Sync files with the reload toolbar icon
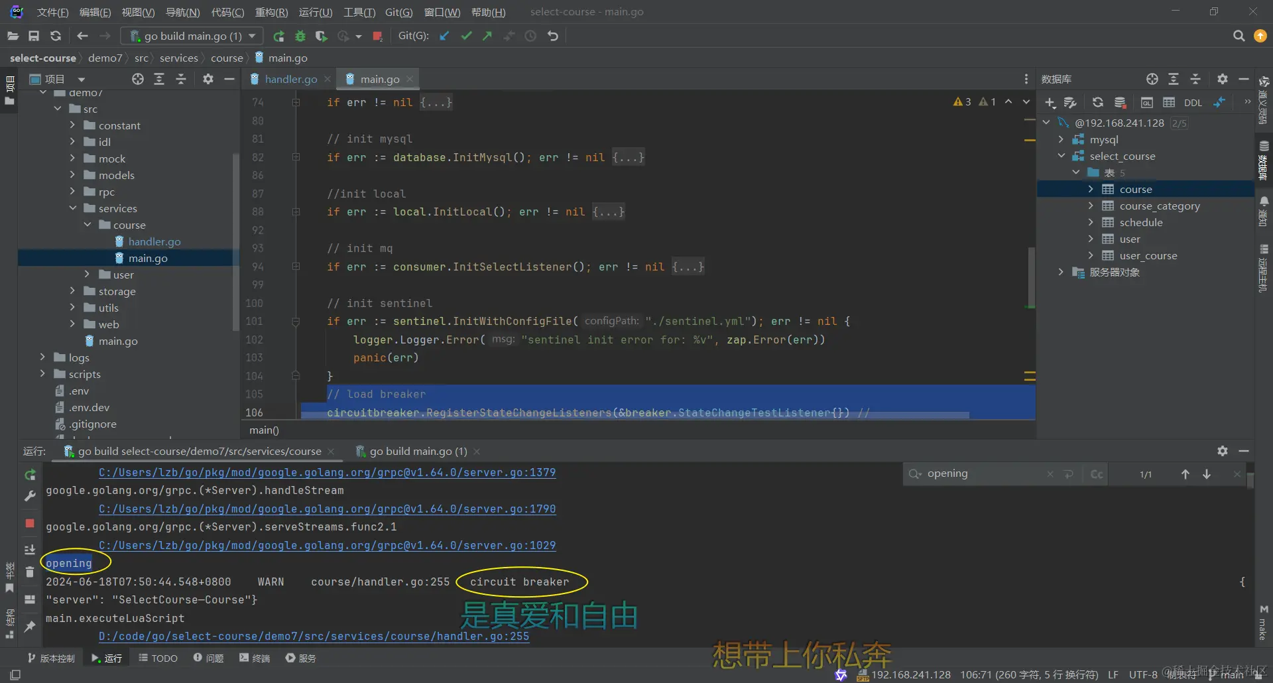This screenshot has width=1273, height=683. [56, 36]
